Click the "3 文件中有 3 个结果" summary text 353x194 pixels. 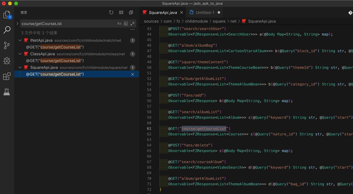(39, 33)
